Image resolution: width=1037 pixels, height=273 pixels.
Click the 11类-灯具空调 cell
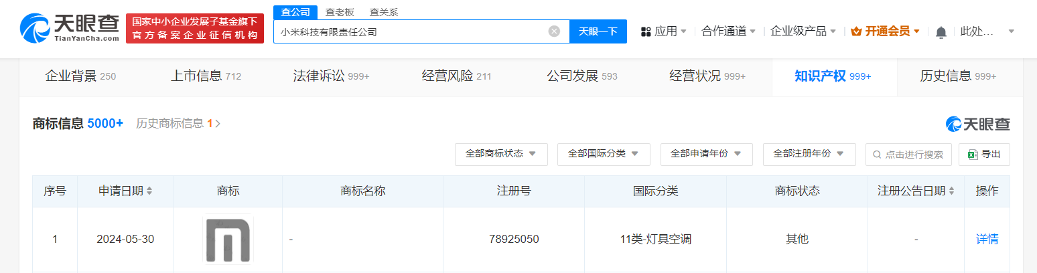(x=656, y=239)
